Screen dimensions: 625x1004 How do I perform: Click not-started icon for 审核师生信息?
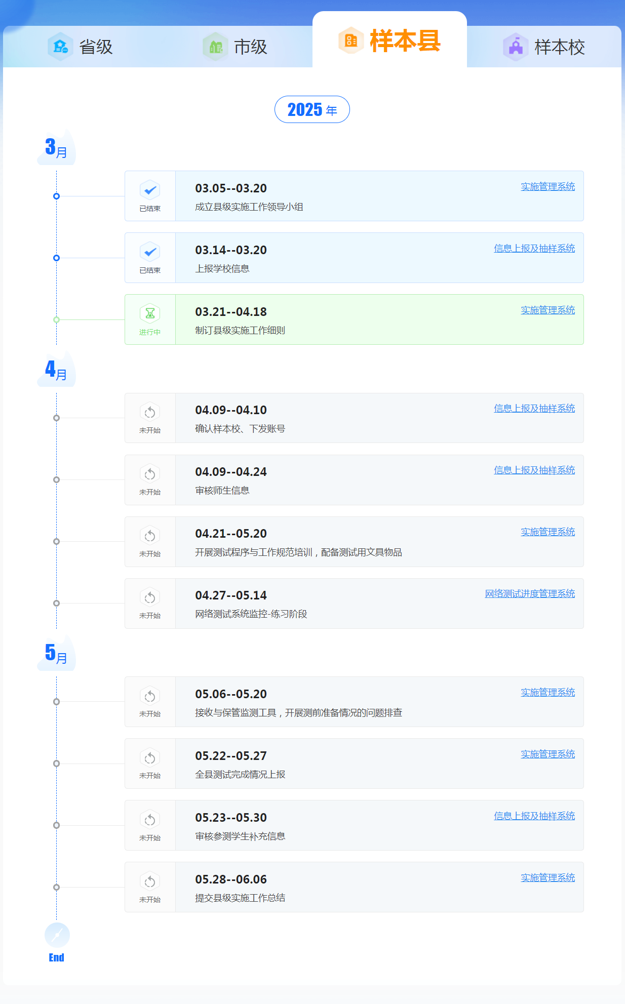click(x=150, y=474)
